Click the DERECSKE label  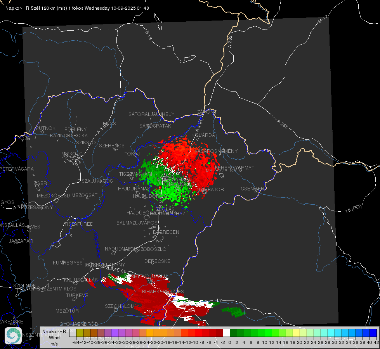point(157,261)
